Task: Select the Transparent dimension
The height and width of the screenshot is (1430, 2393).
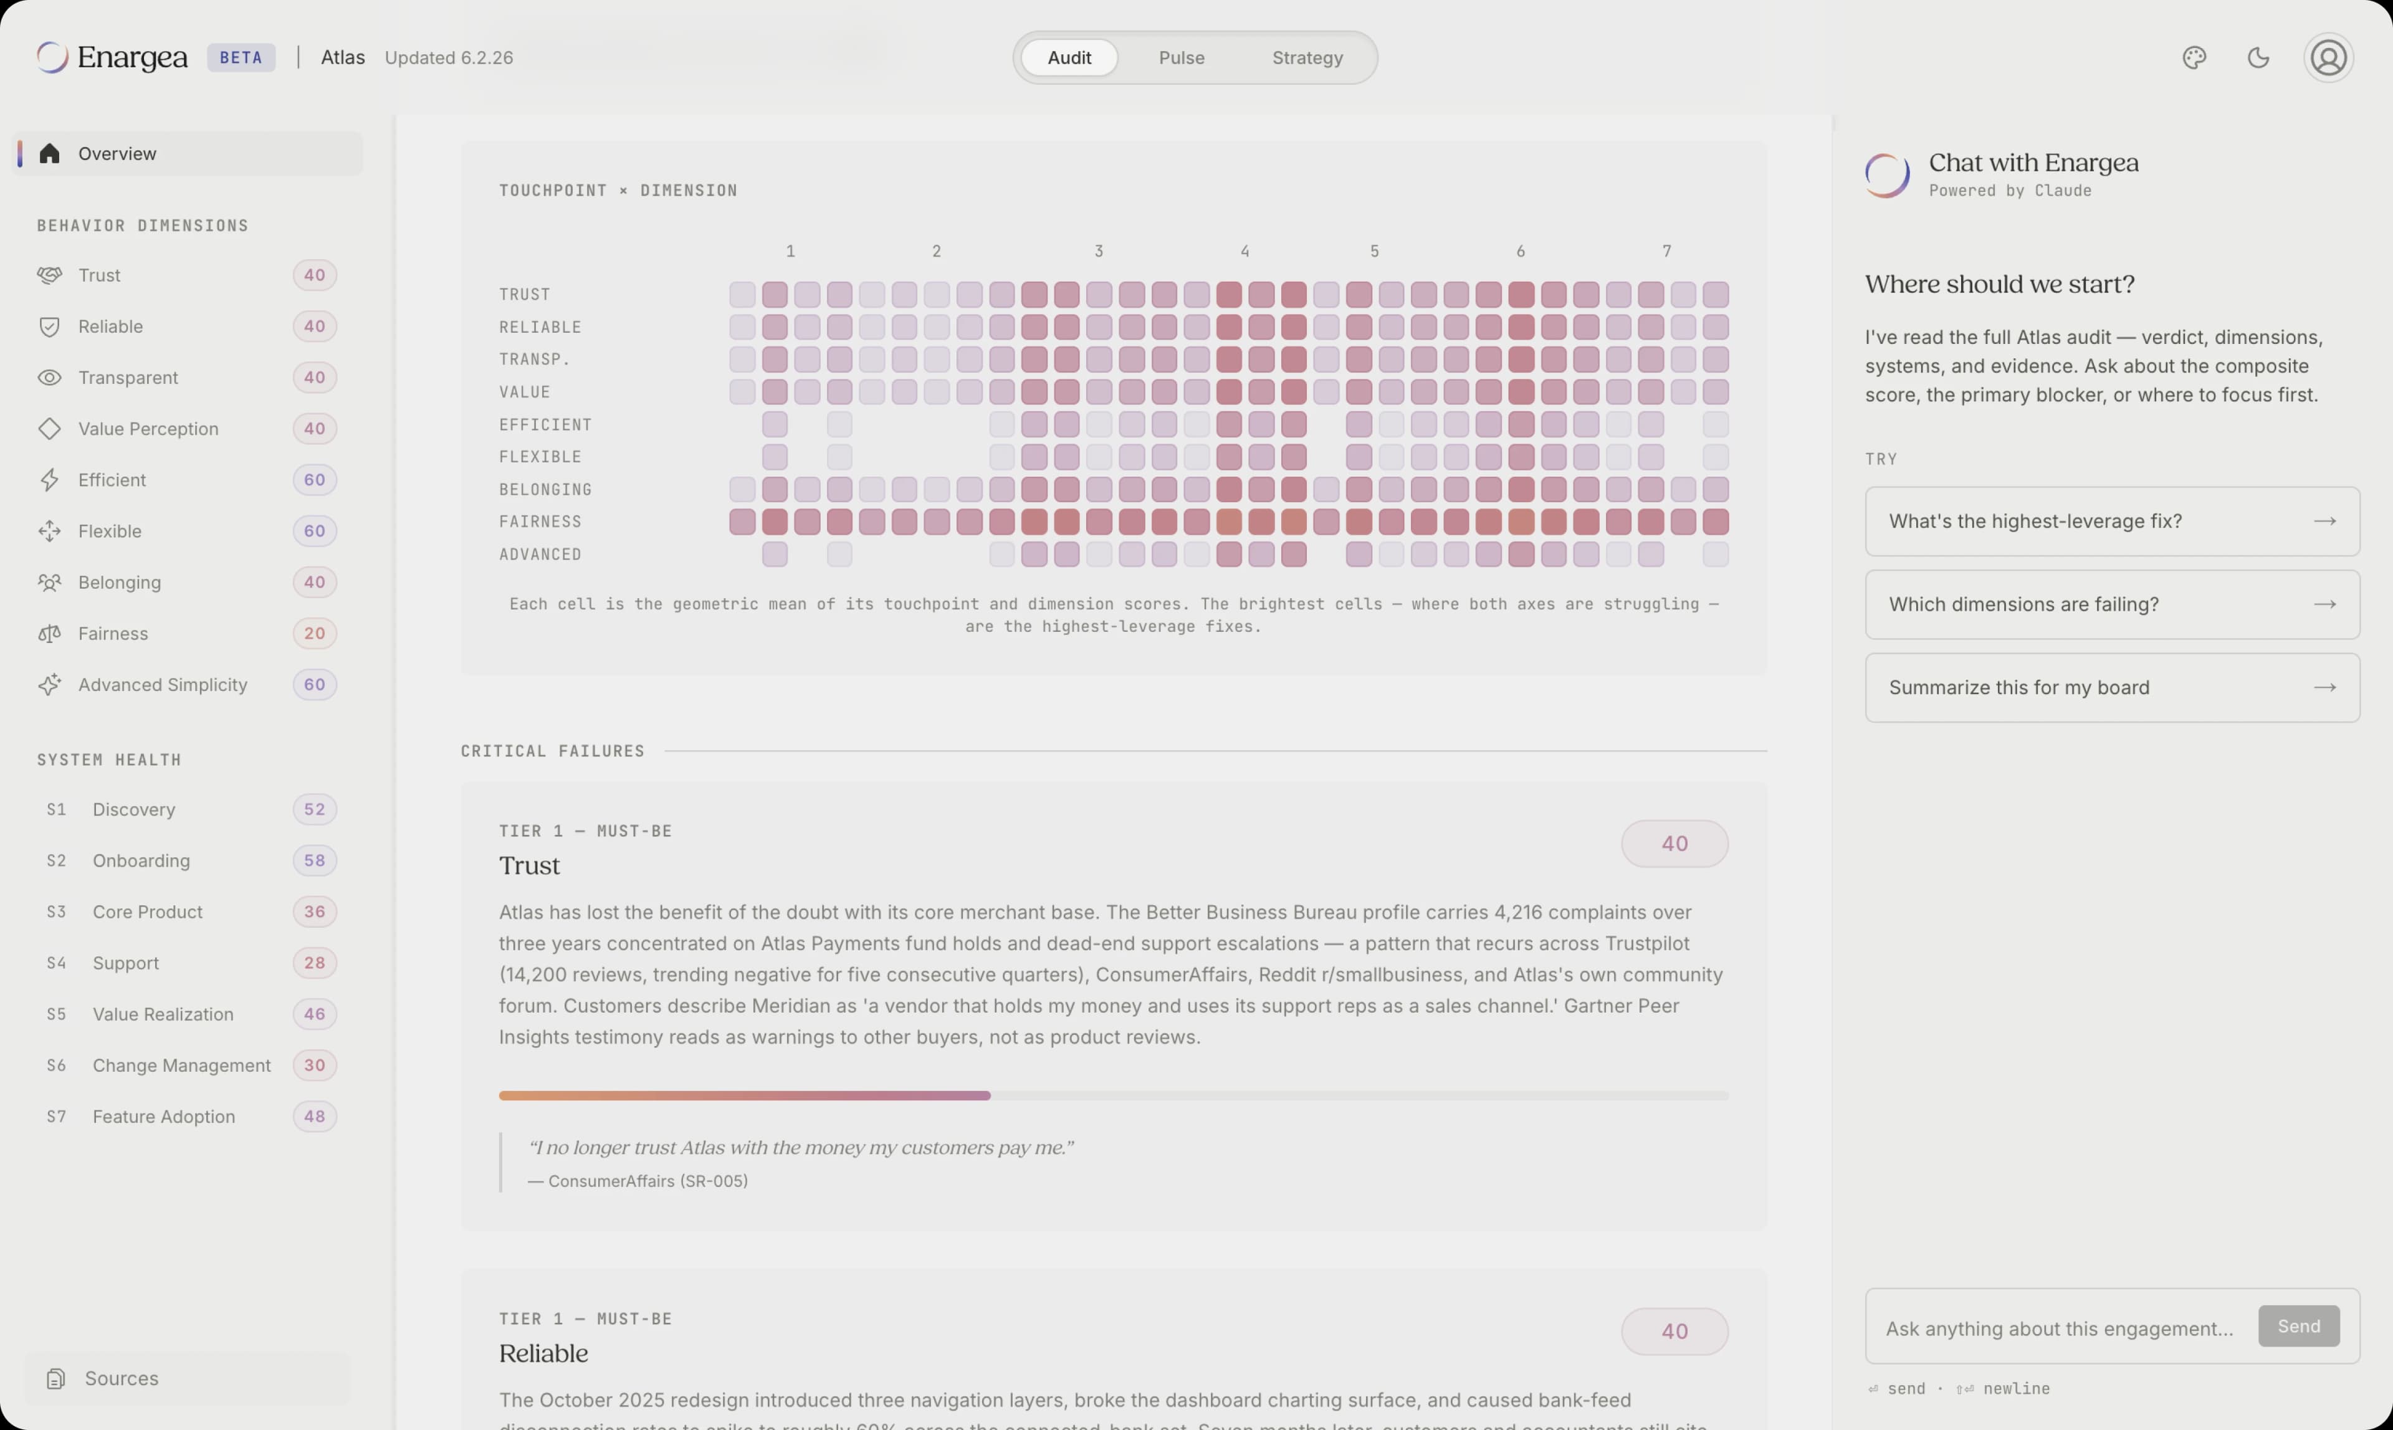Action: (187, 378)
